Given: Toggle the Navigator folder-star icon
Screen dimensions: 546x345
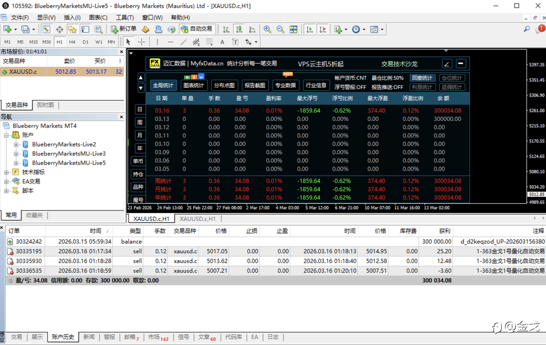Looking at the screenshot, I should tap(73, 29).
